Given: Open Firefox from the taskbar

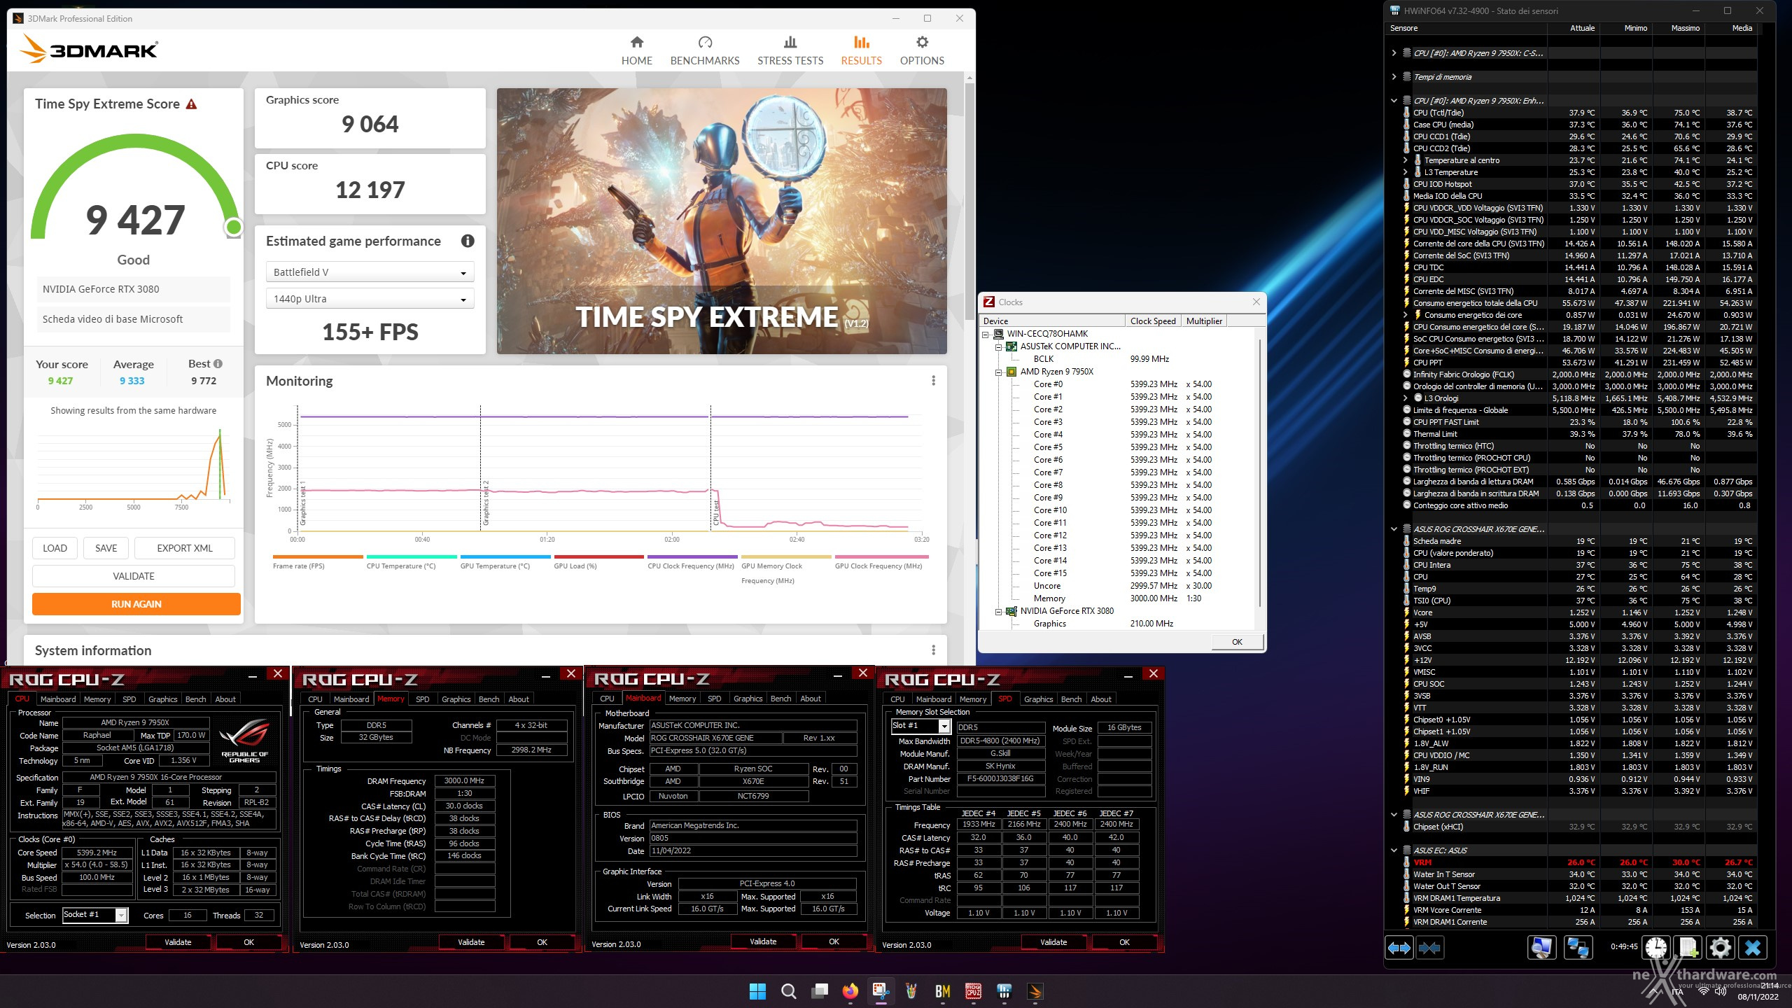Looking at the screenshot, I should (850, 991).
